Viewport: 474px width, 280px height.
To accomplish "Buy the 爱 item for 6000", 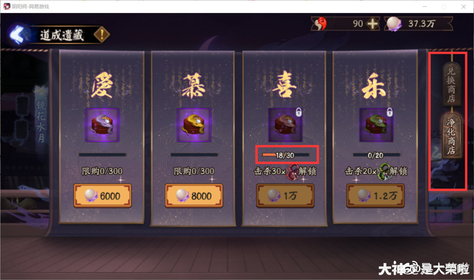I will pos(103,196).
